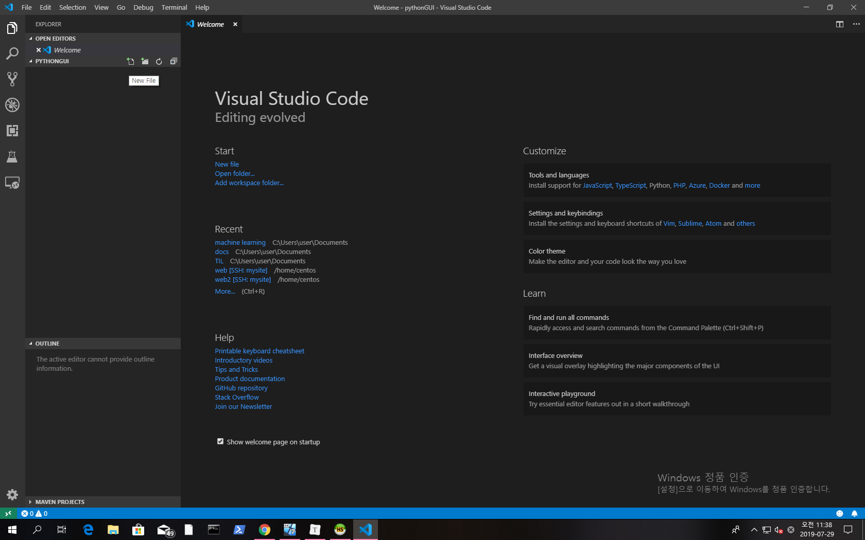865x540 pixels.
Task: Click the remote window indicator in status bar
Action: (8, 513)
